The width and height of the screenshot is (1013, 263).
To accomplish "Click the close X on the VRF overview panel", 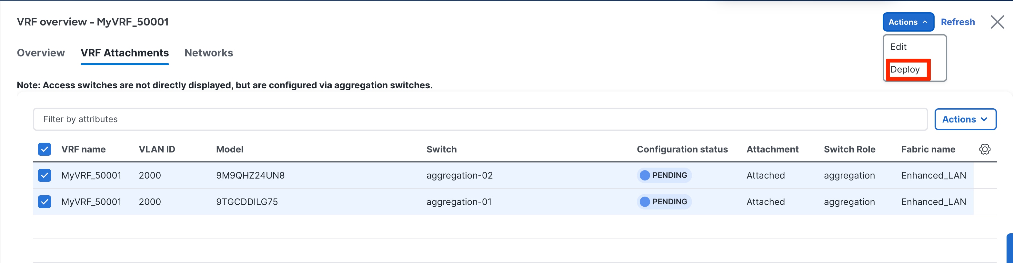I will point(998,22).
